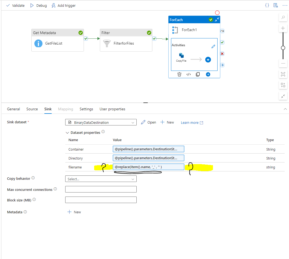This screenshot has height=259, width=289.
Task: Switch to the Source tab
Action: (x=32, y=109)
